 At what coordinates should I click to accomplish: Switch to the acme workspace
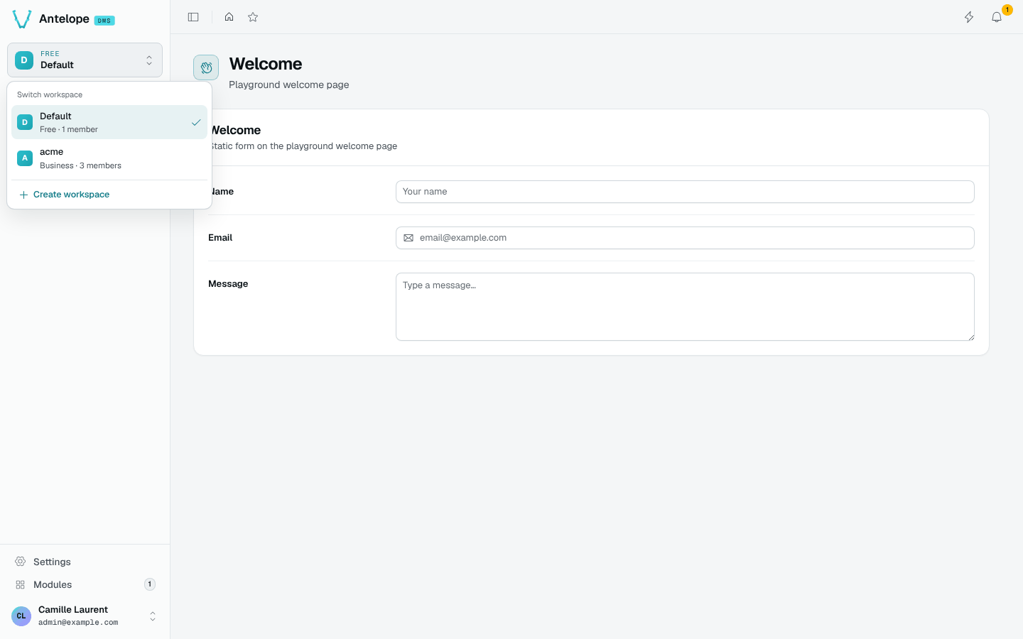pyautogui.click(x=109, y=158)
